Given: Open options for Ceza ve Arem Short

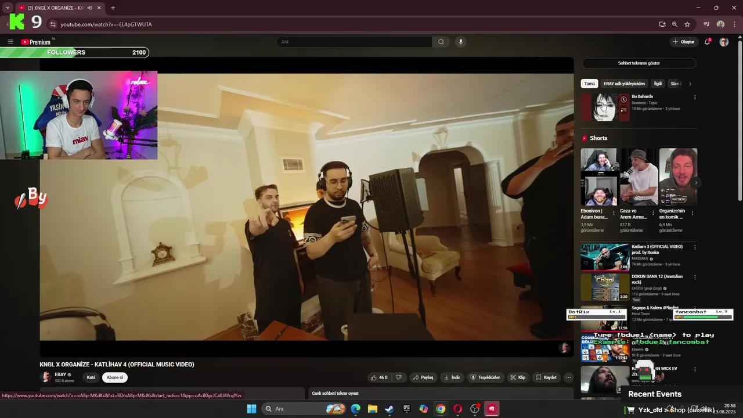Looking at the screenshot, I should tap(653, 213).
